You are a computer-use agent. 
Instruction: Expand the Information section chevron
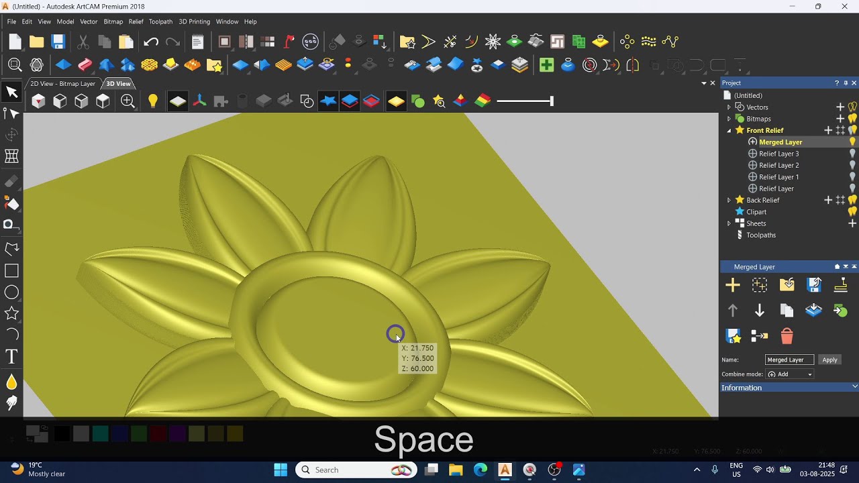pos(854,387)
